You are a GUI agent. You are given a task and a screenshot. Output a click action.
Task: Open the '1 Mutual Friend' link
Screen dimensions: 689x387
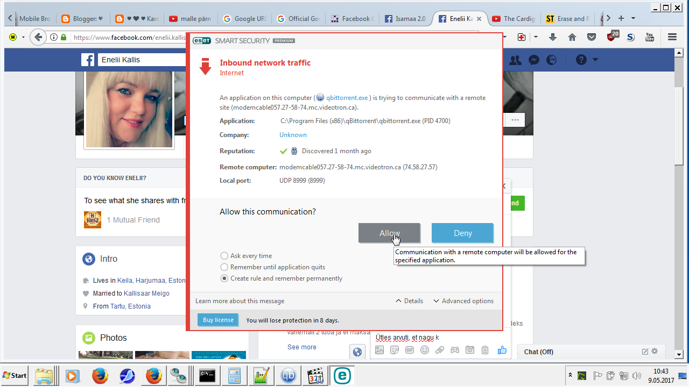point(133,220)
